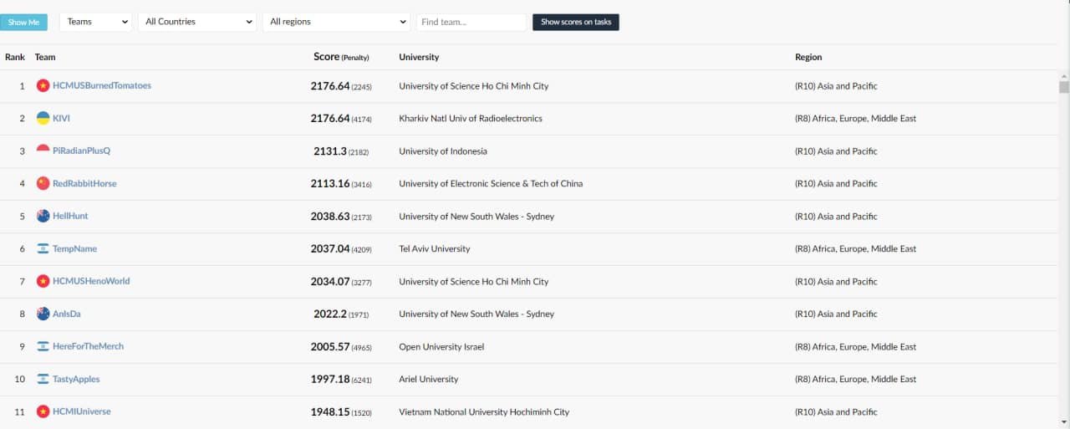Open the Teams dropdown

(x=96, y=22)
